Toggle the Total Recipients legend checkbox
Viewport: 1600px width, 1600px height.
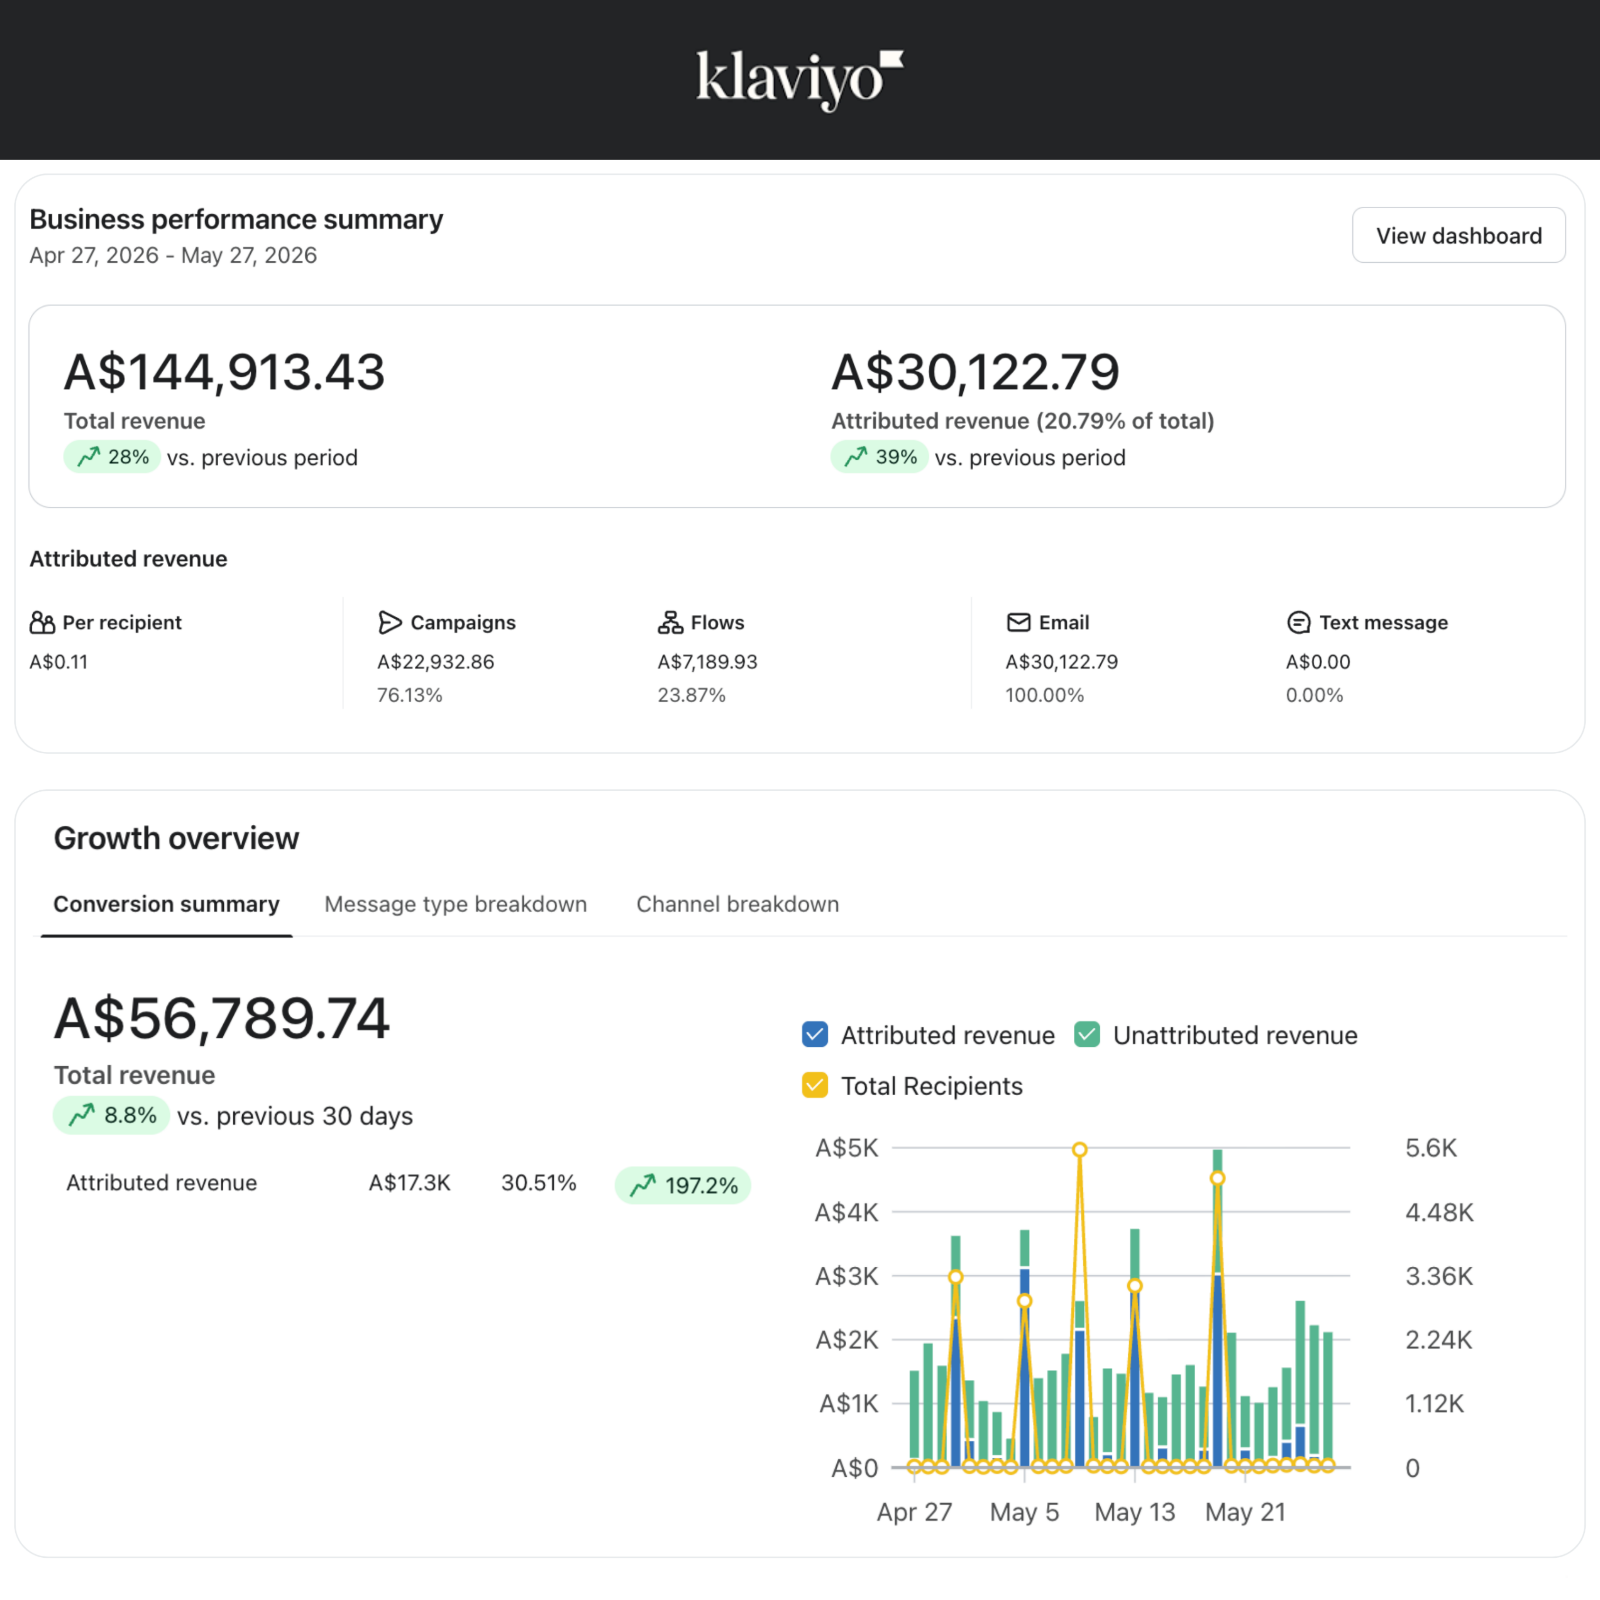pos(815,1086)
